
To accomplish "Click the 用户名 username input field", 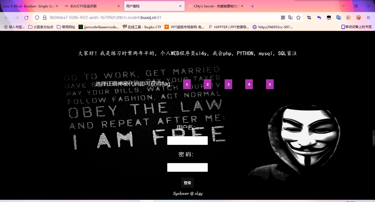I will coord(187,140).
